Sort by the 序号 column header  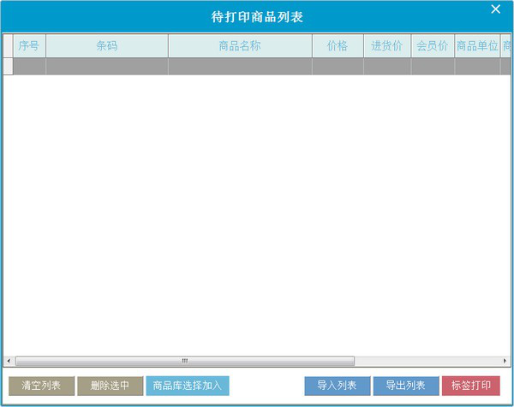[29, 46]
